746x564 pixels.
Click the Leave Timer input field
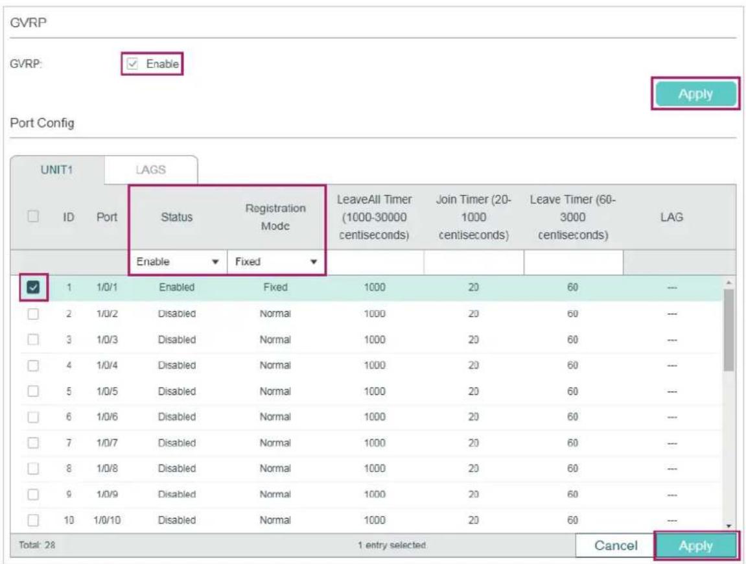pos(574,263)
